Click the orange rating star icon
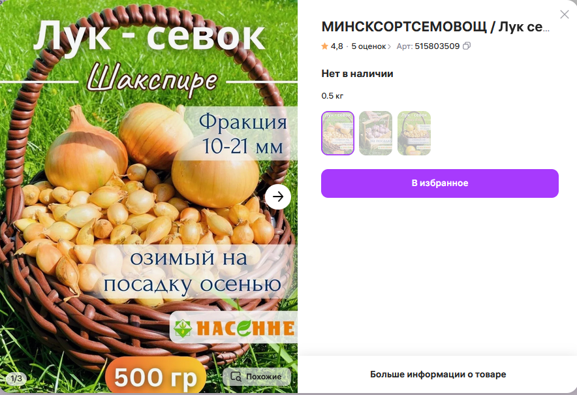The width and height of the screenshot is (577, 395). [x=324, y=46]
